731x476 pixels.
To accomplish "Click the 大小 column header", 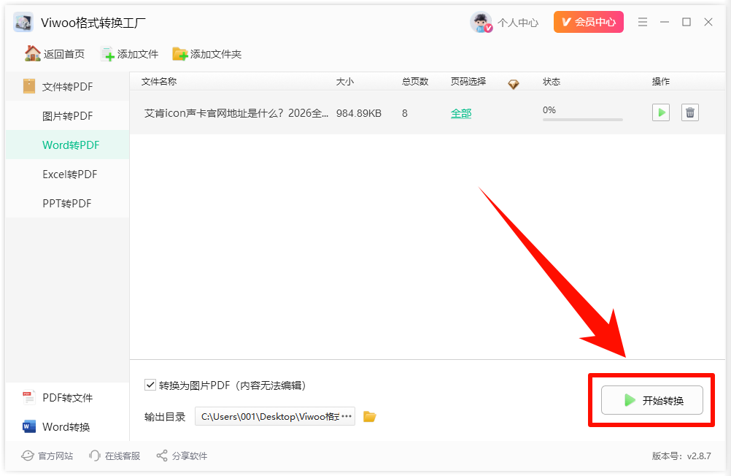I will pos(345,81).
